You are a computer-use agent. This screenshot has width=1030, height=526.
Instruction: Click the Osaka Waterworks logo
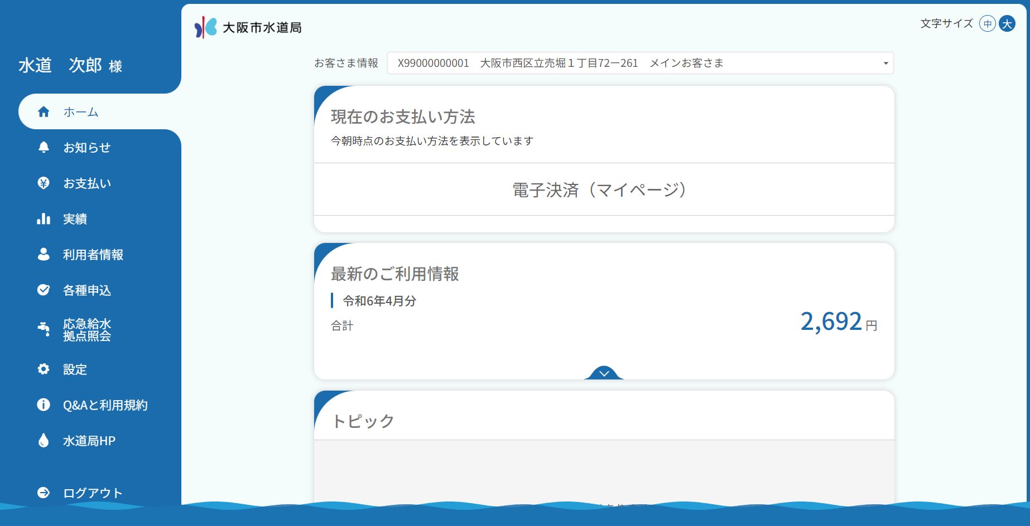[249, 26]
